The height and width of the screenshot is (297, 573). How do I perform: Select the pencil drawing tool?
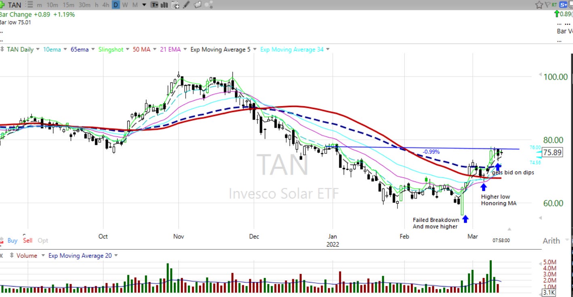click(186, 5)
